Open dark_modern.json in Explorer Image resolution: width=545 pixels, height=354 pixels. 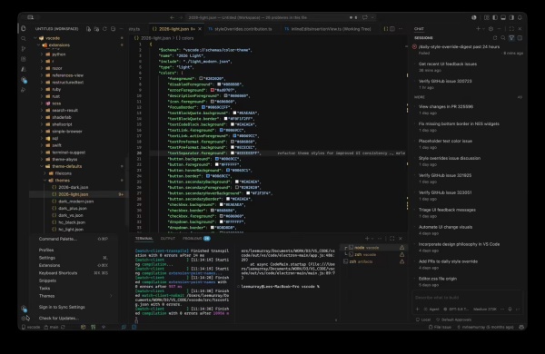[75, 202]
